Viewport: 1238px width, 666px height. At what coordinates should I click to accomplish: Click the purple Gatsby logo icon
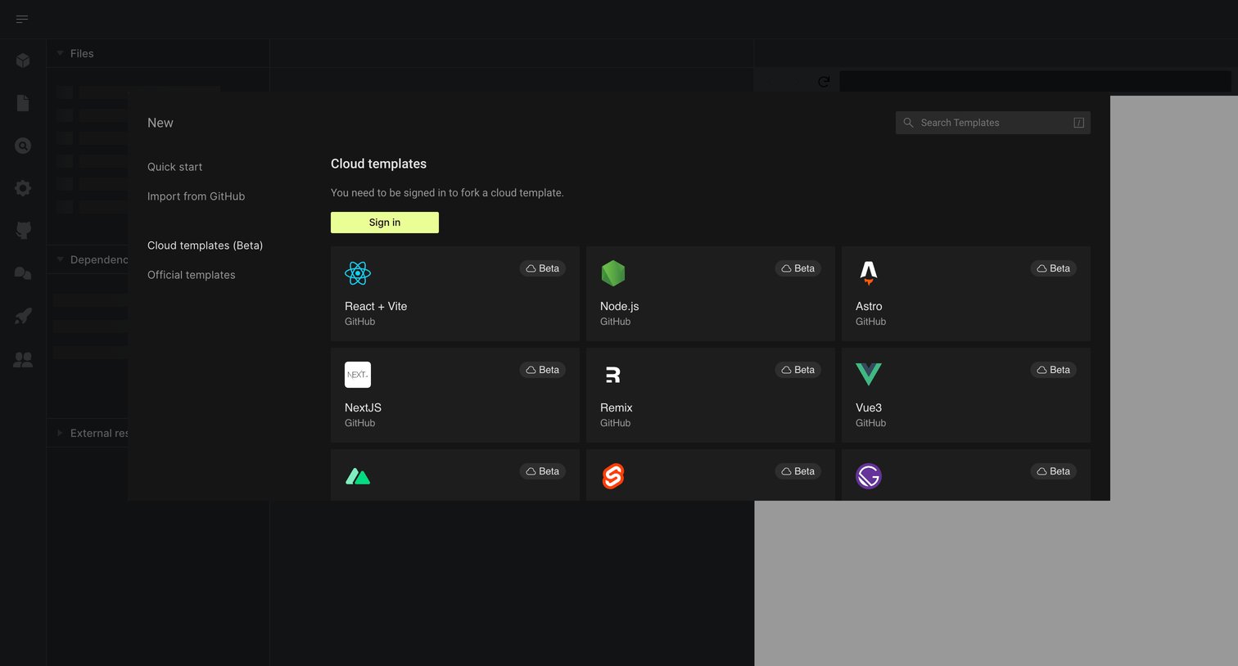pos(869,476)
